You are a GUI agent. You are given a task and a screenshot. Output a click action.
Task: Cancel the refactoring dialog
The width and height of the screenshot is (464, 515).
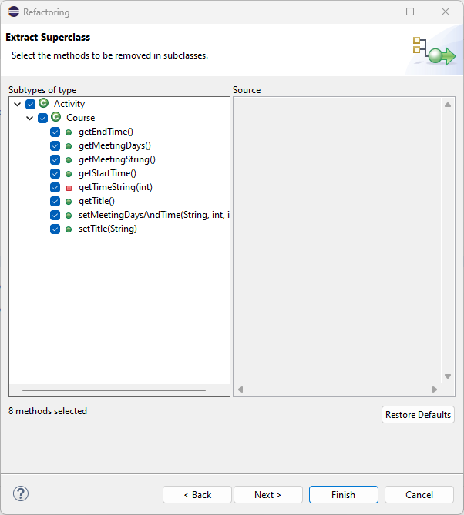pos(419,495)
